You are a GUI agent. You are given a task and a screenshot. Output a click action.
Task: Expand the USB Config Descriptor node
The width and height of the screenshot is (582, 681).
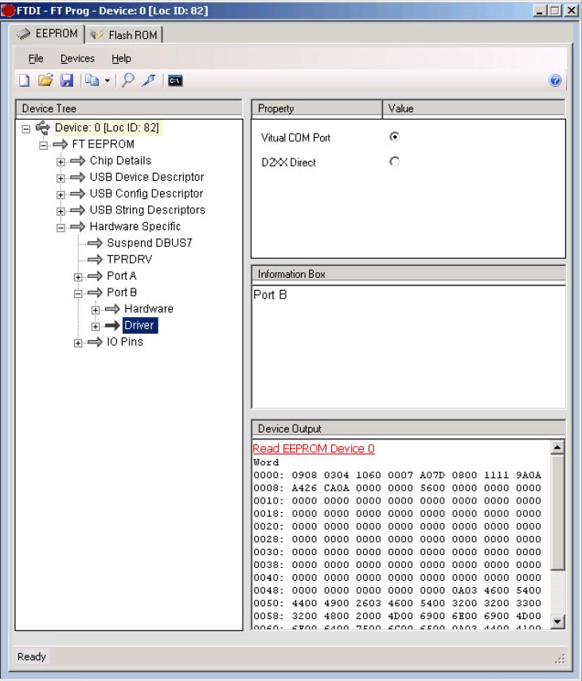point(61,195)
